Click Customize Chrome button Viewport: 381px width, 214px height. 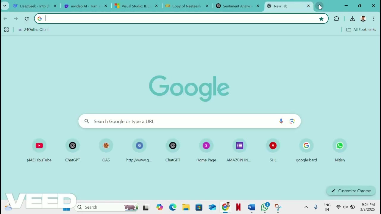(x=351, y=191)
